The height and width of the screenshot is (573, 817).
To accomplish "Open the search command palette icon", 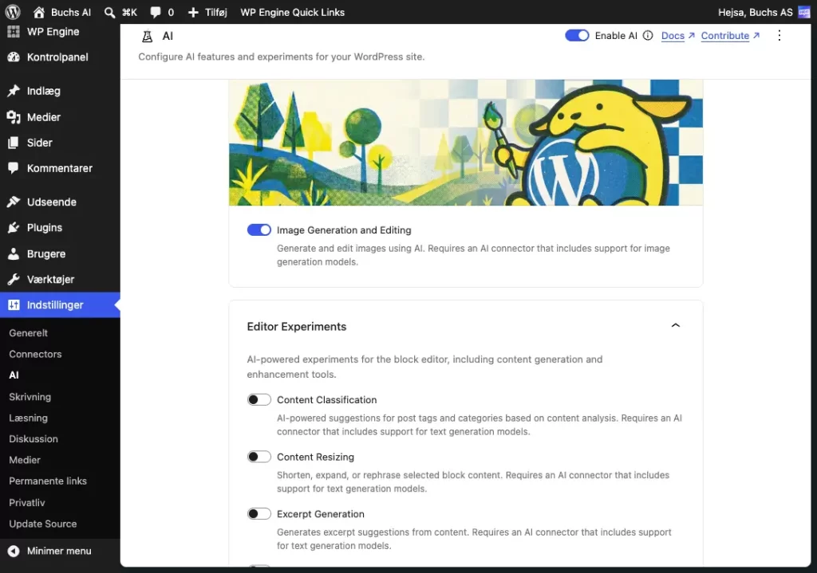I will click(109, 13).
